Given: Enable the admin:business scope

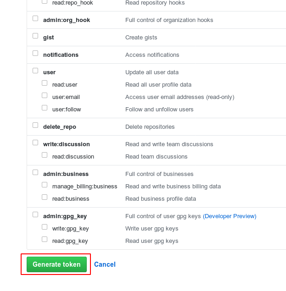Looking at the screenshot, I should tap(35, 173).
